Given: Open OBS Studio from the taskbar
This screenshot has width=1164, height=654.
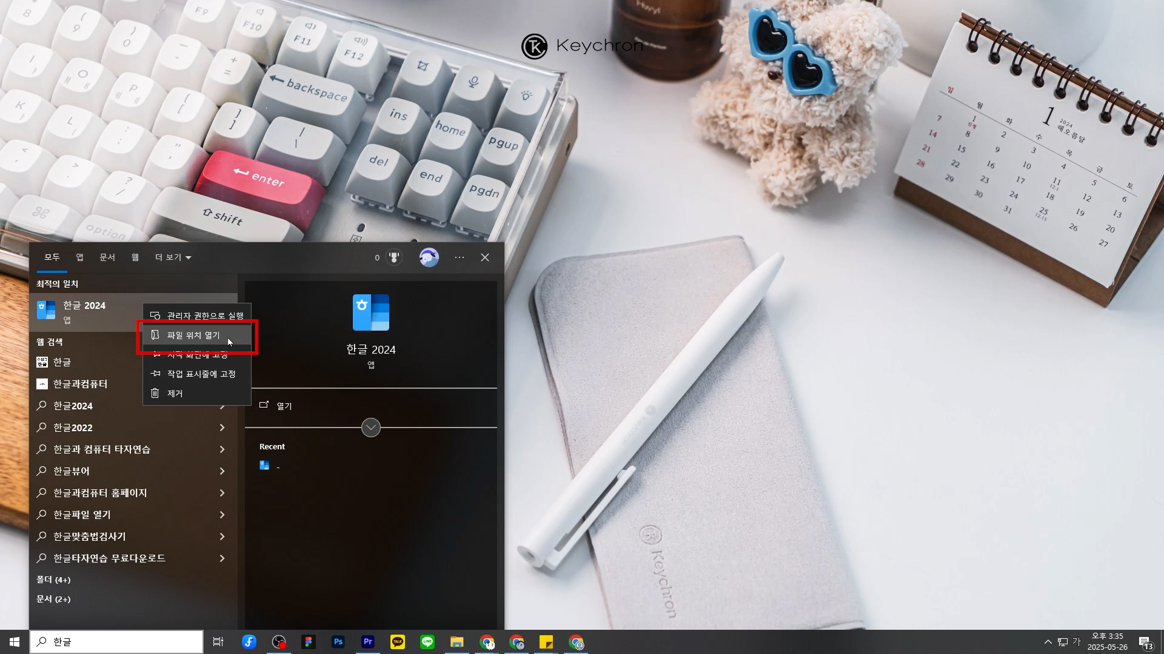Looking at the screenshot, I should point(279,642).
